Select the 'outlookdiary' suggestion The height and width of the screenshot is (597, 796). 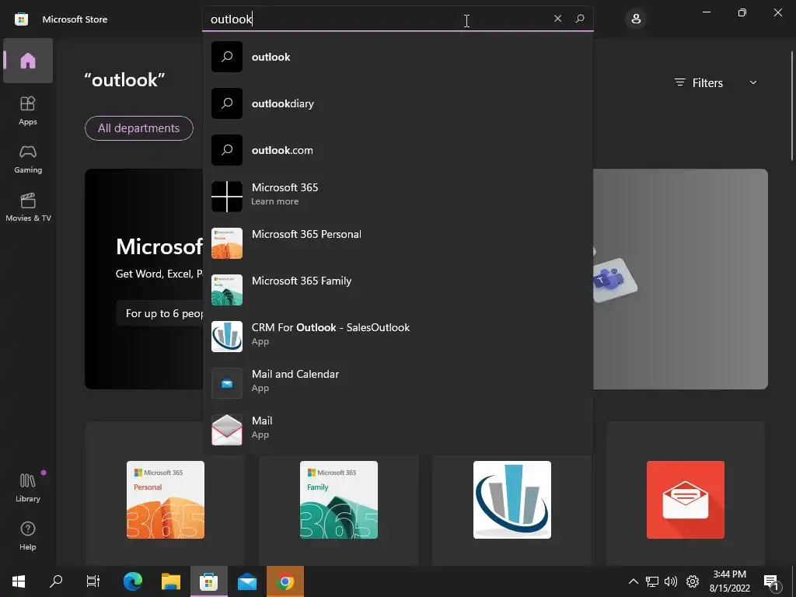pyautogui.click(x=397, y=103)
